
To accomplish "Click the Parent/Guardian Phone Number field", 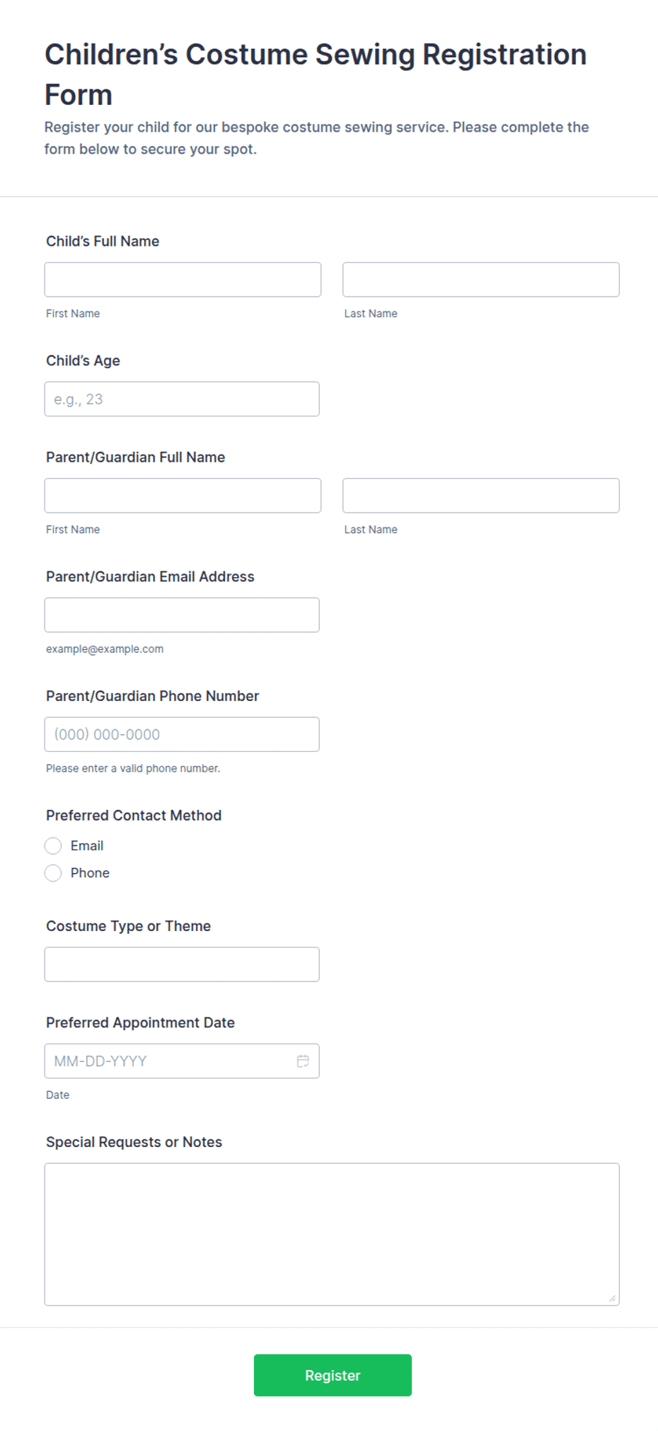I will pos(182,734).
